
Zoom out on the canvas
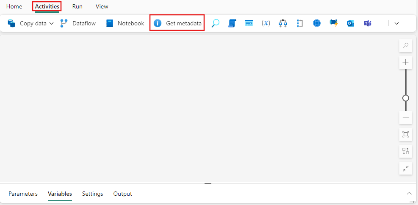[406, 118]
